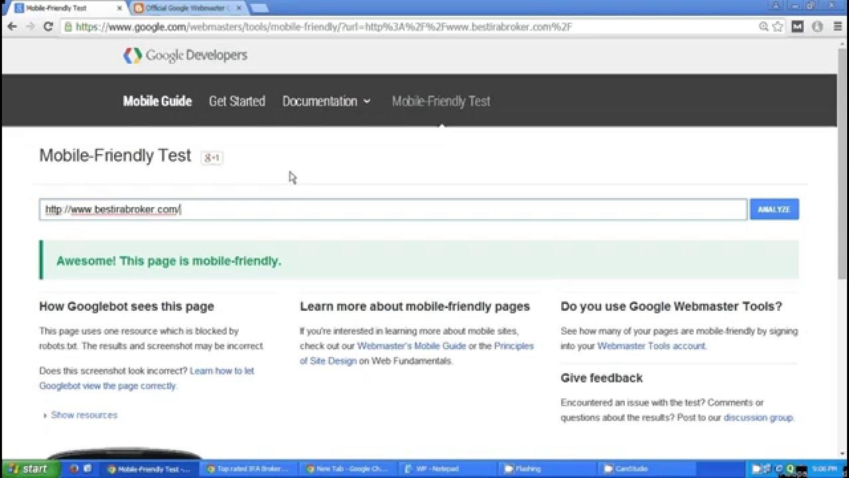
Task: Open 'Learn how to let Googlebot' link
Action: [x=147, y=378]
